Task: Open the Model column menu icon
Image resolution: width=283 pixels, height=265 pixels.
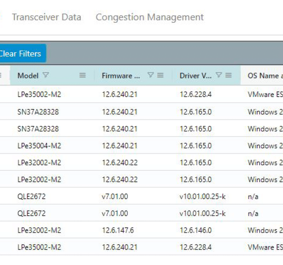Action: click(x=83, y=75)
